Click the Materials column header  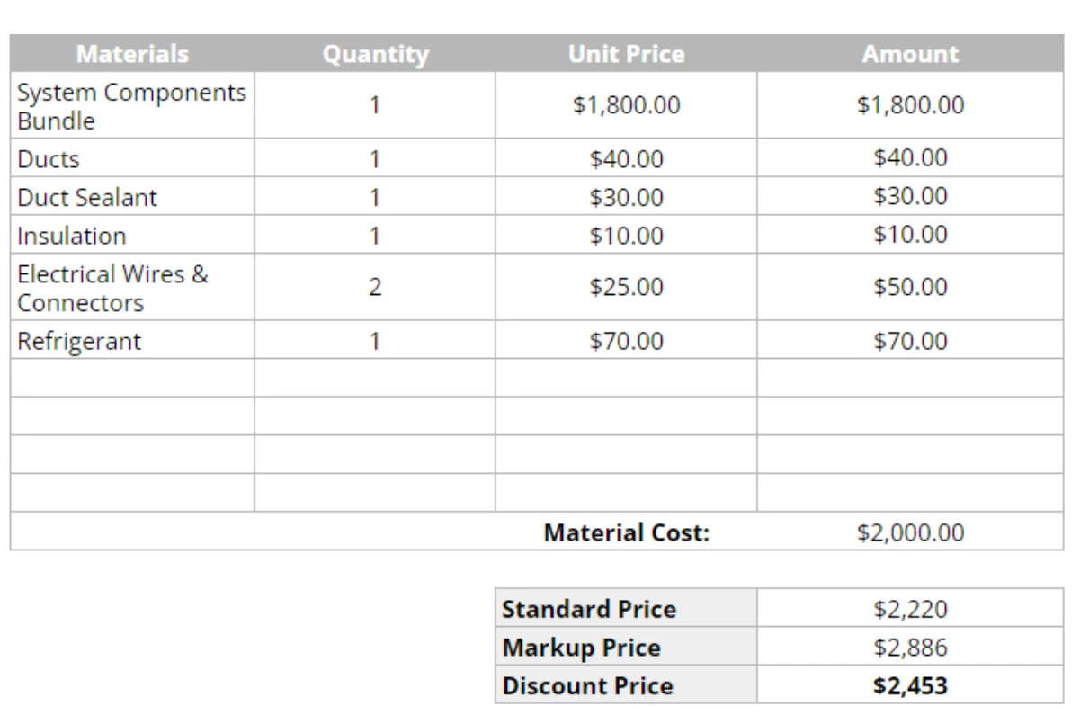coord(132,54)
